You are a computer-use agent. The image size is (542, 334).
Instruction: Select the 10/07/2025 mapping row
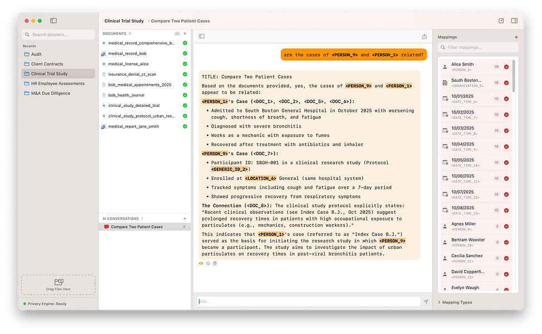[476, 194]
